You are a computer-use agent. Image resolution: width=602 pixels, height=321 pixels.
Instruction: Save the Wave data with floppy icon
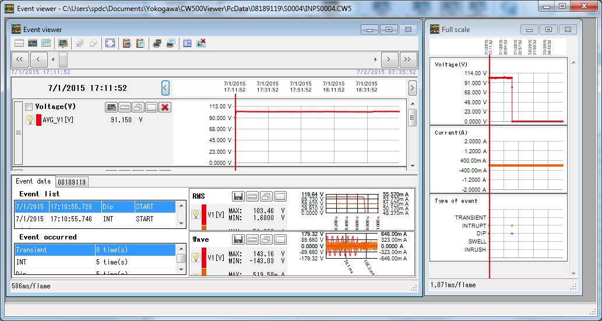pyautogui.click(x=238, y=239)
